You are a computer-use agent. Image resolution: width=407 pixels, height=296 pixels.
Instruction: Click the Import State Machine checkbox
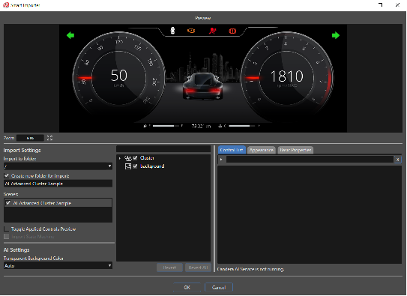click(6, 236)
